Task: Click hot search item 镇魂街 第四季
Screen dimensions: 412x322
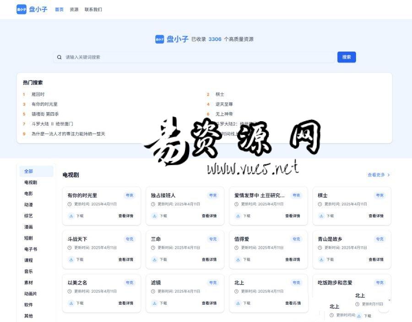Action: click(x=45, y=114)
